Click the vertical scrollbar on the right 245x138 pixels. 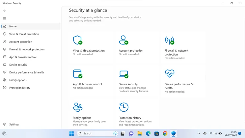point(244,69)
